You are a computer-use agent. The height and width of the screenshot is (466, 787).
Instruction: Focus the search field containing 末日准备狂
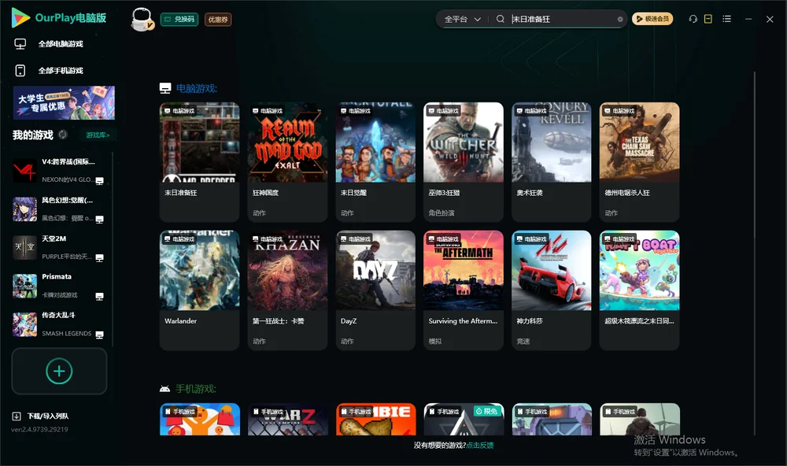point(562,19)
